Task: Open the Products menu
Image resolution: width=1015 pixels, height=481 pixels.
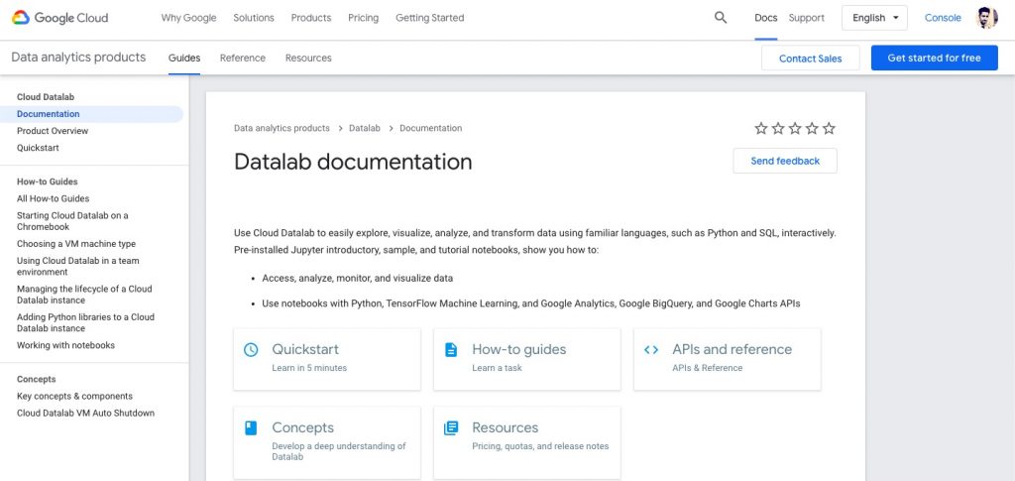Action: coord(311,18)
